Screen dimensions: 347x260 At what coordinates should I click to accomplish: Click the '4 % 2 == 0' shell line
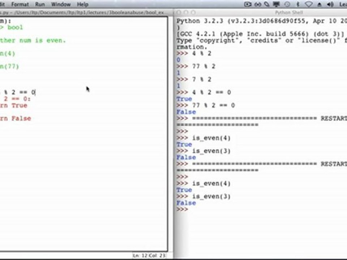point(204,92)
